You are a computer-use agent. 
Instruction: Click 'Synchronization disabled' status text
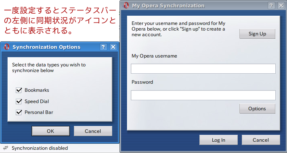coord(40,148)
